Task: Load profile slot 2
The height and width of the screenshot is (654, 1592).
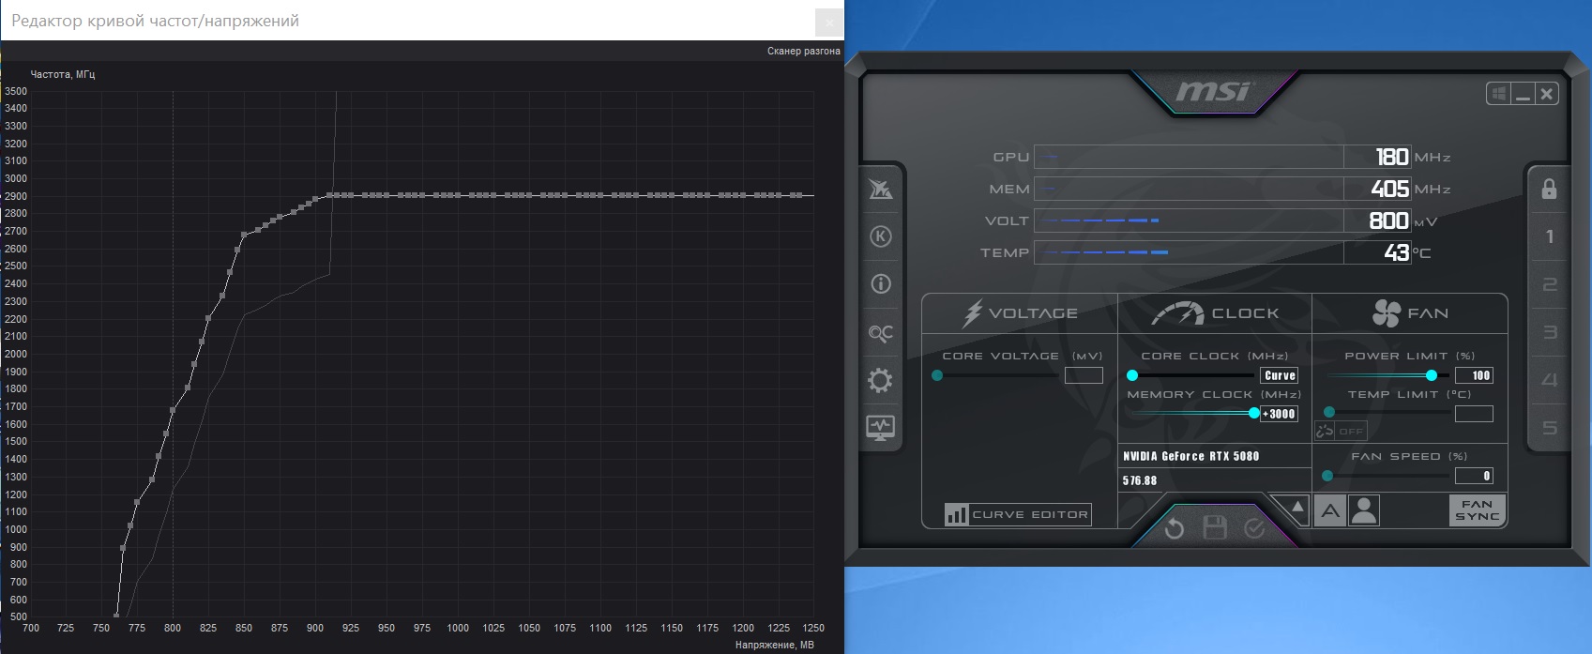Action: [x=1549, y=284]
